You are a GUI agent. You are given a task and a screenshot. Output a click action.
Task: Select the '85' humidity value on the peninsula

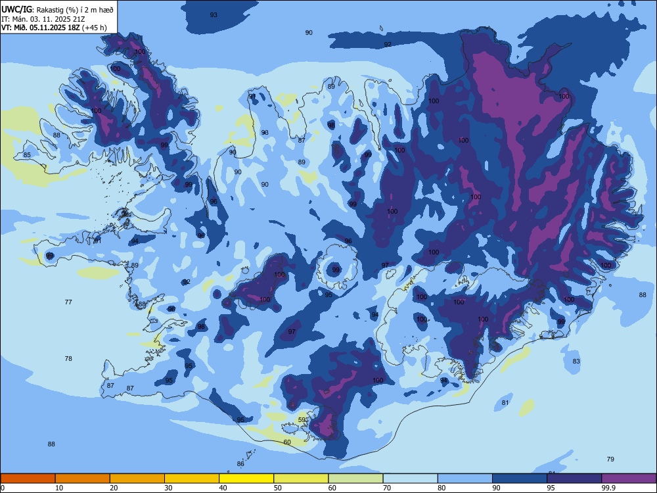click(27, 154)
